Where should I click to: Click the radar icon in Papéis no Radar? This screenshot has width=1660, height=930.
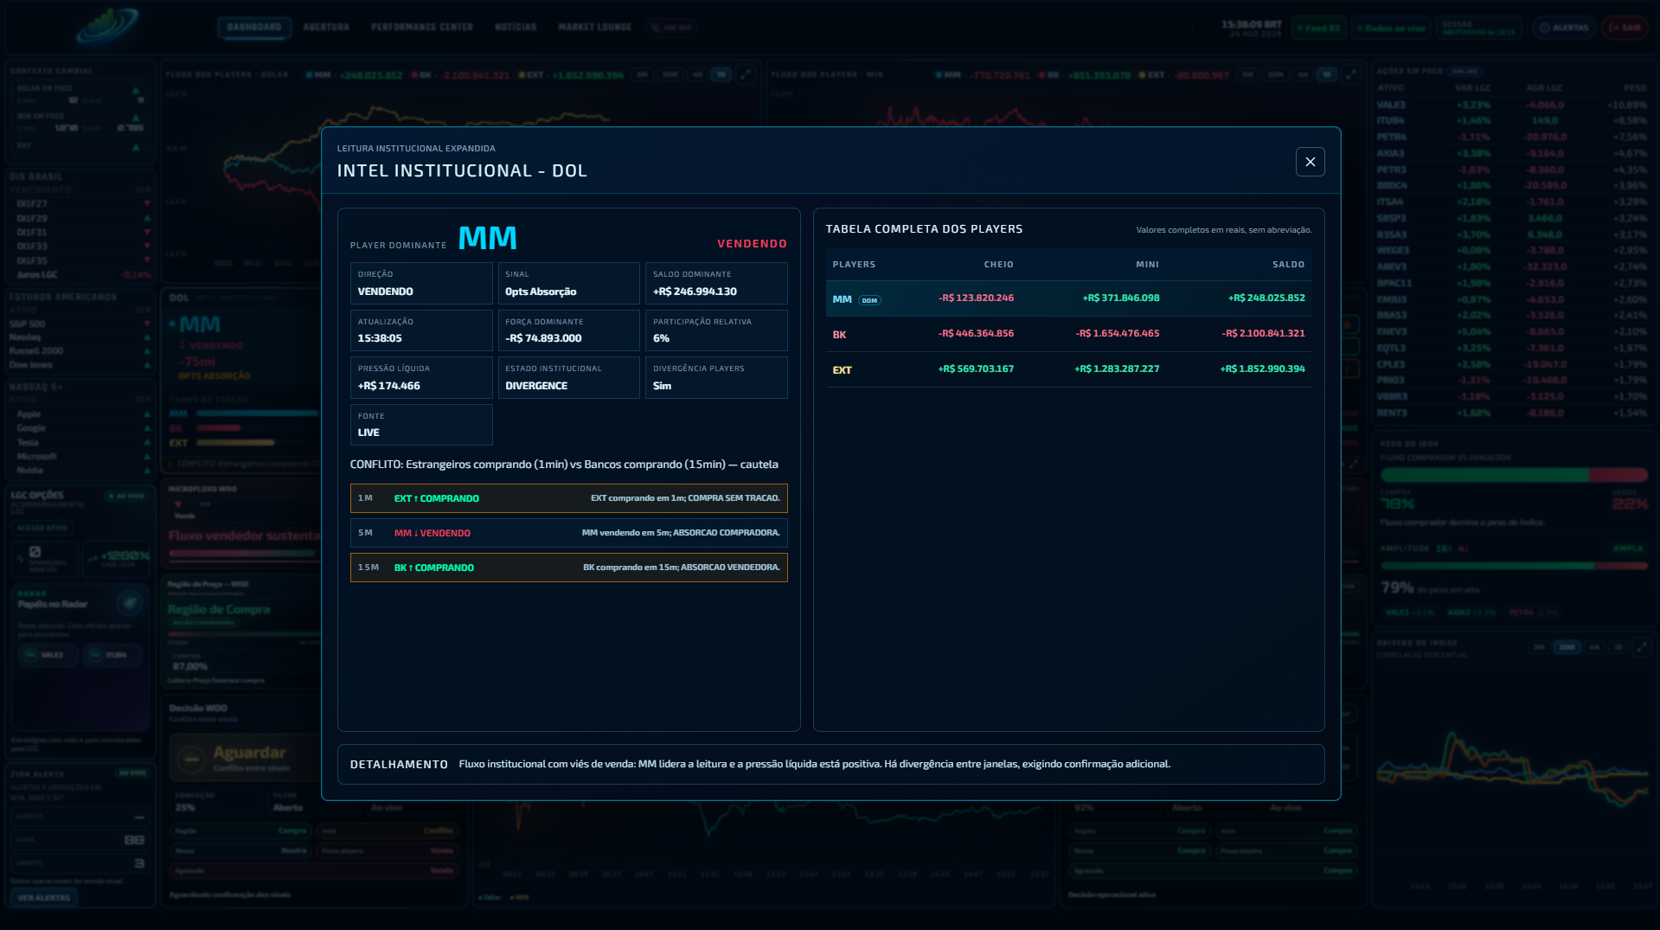point(130,602)
